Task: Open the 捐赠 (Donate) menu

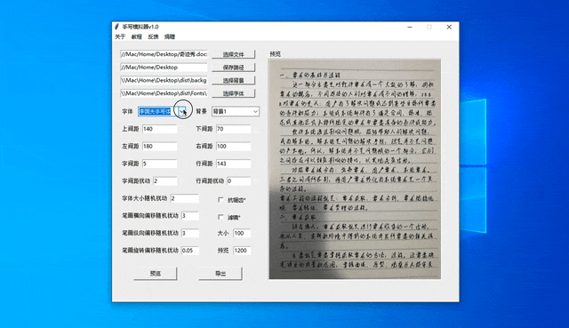Action: click(170, 36)
